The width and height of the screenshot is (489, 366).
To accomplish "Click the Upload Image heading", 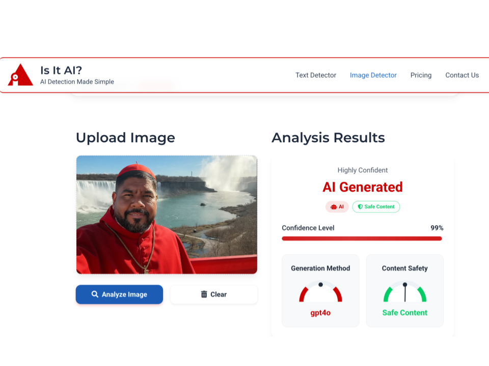I will tap(125, 138).
